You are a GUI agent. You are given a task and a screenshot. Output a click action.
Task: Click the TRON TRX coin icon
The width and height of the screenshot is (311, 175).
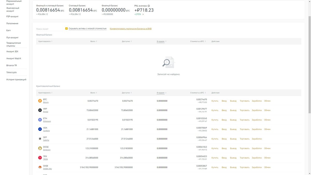(x=40, y=158)
